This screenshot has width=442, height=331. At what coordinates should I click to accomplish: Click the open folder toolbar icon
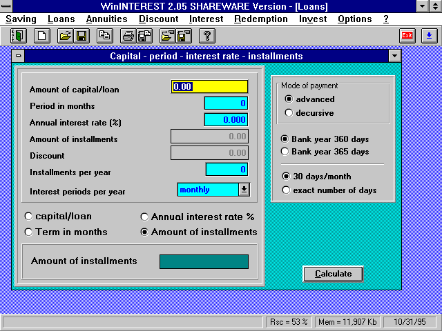65,35
